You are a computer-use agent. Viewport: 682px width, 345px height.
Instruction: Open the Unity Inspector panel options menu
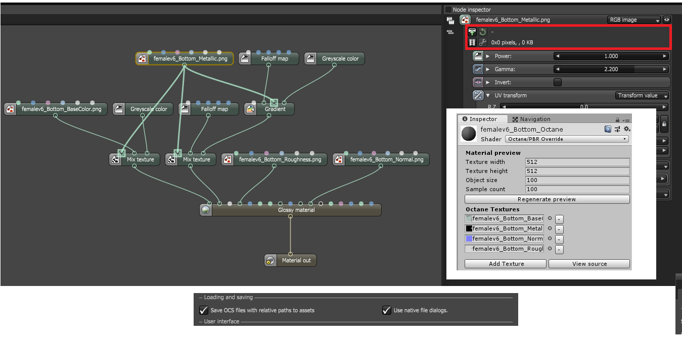626,120
